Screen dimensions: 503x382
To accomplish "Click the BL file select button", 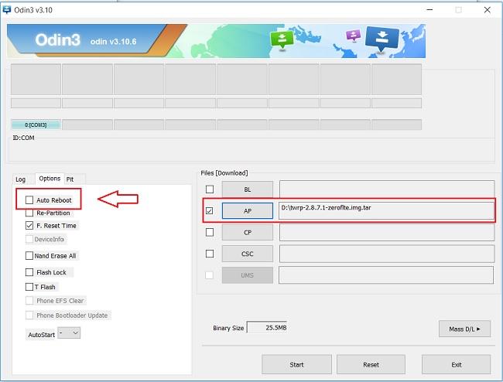I will (x=247, y=189).
